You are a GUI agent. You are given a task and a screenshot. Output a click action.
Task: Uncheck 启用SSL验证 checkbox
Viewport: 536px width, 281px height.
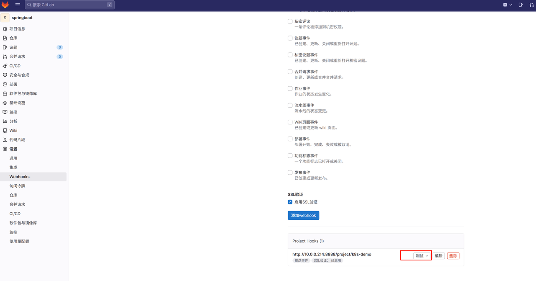(290, 202)
